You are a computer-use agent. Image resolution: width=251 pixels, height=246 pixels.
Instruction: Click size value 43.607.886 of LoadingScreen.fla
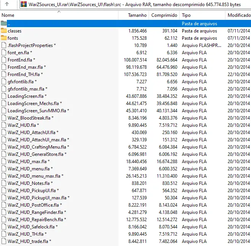[x=136, y=96]
